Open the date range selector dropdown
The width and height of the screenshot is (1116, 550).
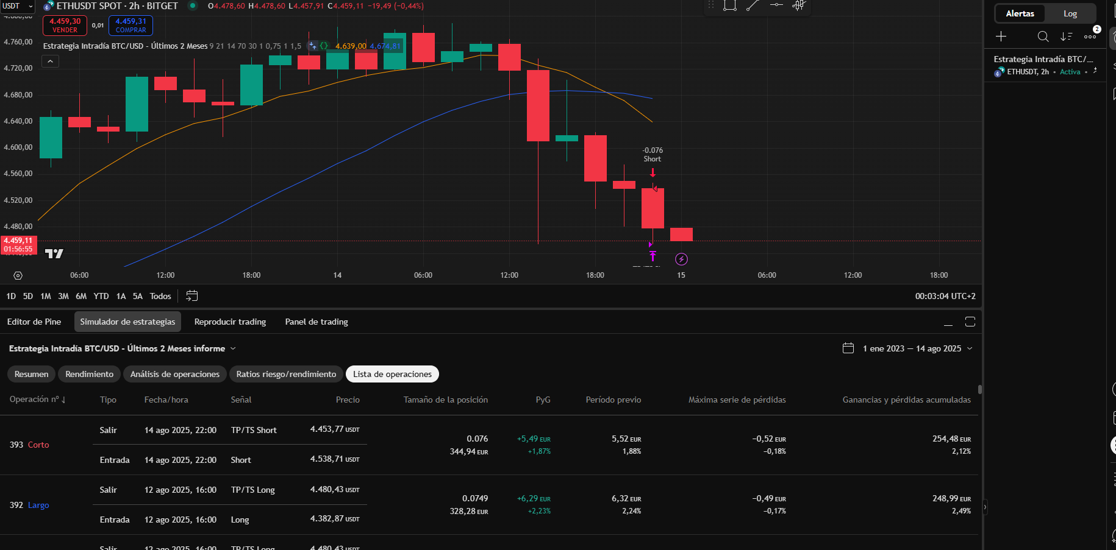pyautogui.click(x=970, y=348)
